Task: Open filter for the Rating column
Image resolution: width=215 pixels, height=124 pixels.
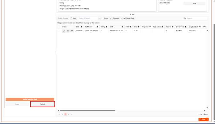Action: point(107,27)
